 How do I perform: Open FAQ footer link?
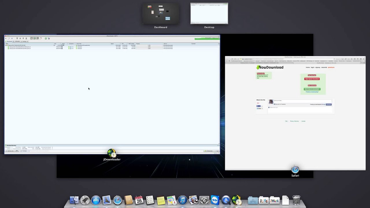click(x=286, y=121)
